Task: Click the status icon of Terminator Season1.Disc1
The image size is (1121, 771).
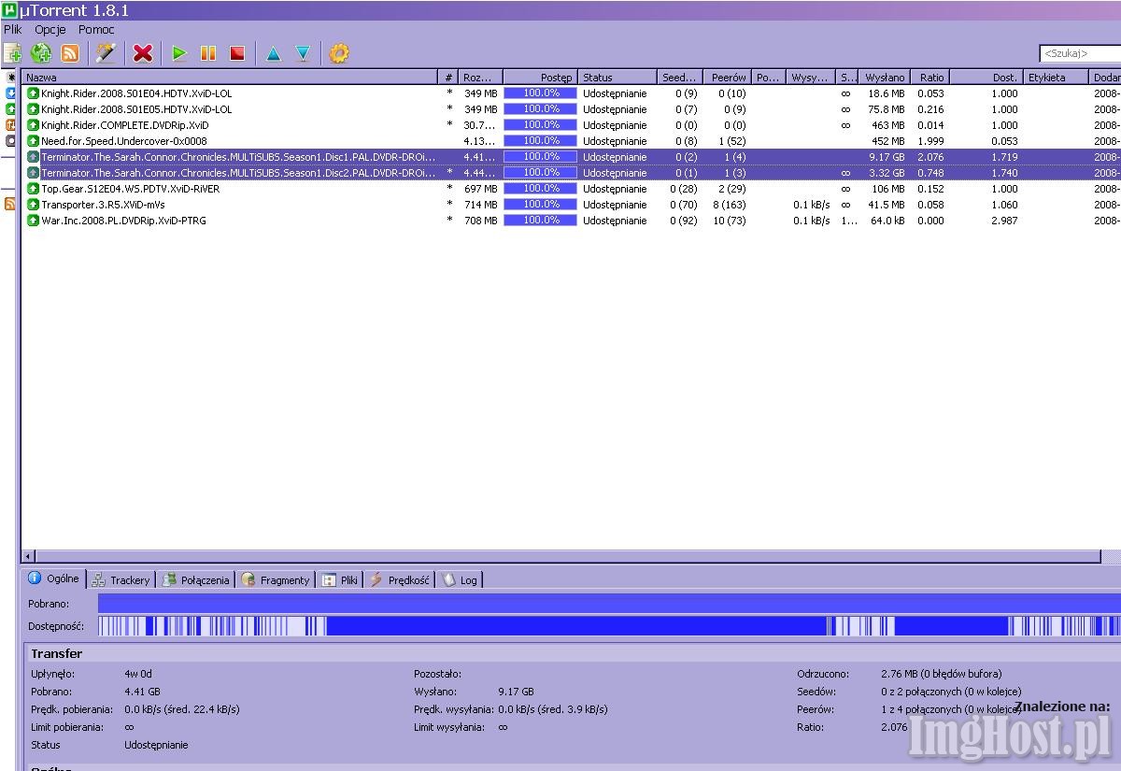Action: (33, 157)
